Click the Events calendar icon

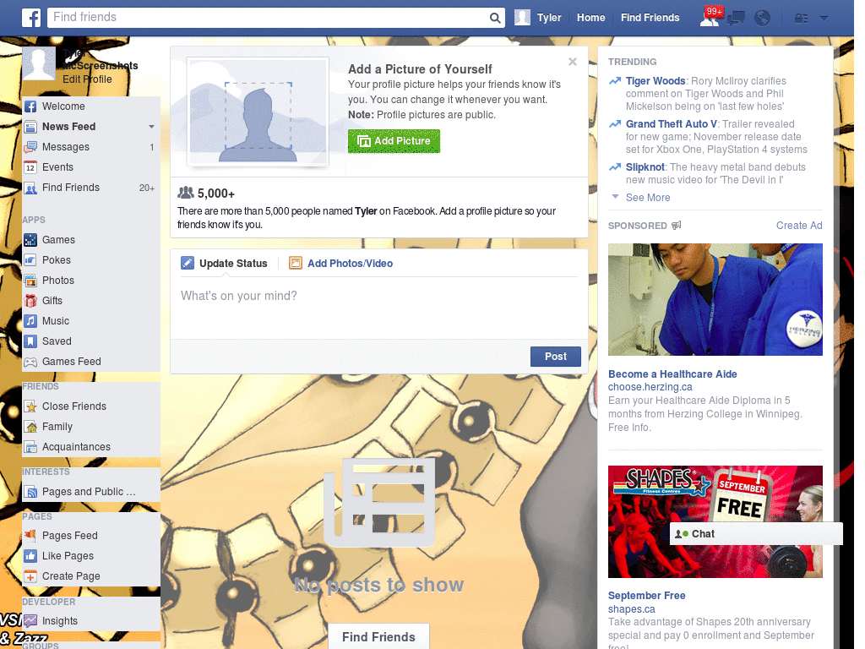click(x=30, y=167)
